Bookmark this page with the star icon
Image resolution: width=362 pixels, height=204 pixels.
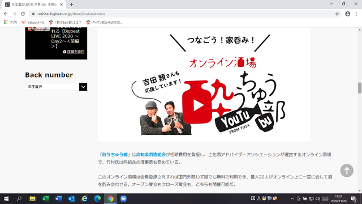point(337,14)
